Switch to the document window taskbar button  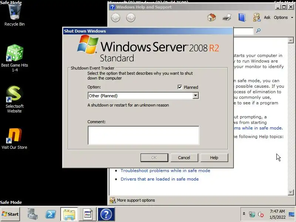pyautogui.click(x=88, y=214)
